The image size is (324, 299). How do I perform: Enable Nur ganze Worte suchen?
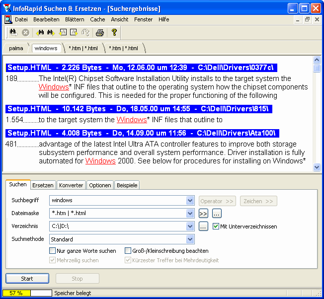(x=53, y=251)
